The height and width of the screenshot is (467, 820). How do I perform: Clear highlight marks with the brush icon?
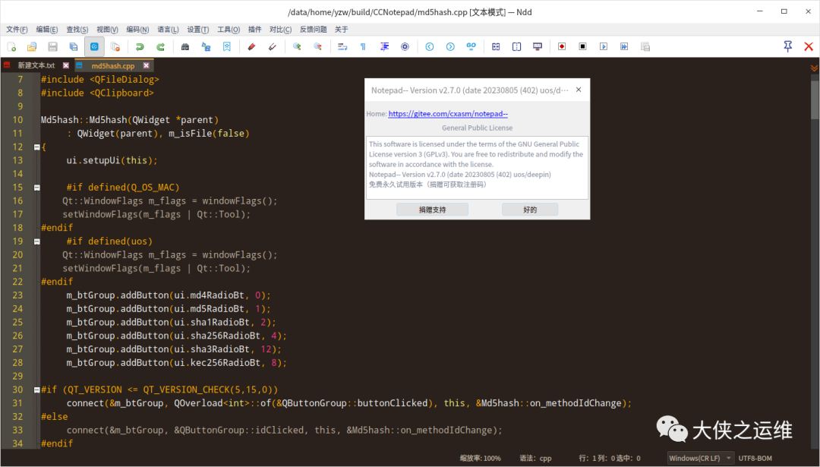[x=273, y=46]
